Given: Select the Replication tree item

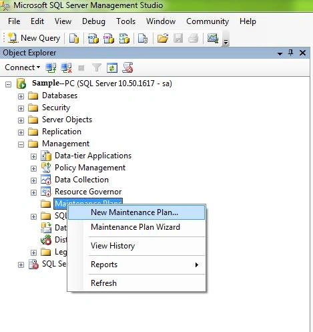Looking at the screenshot, I should [61, 132].
